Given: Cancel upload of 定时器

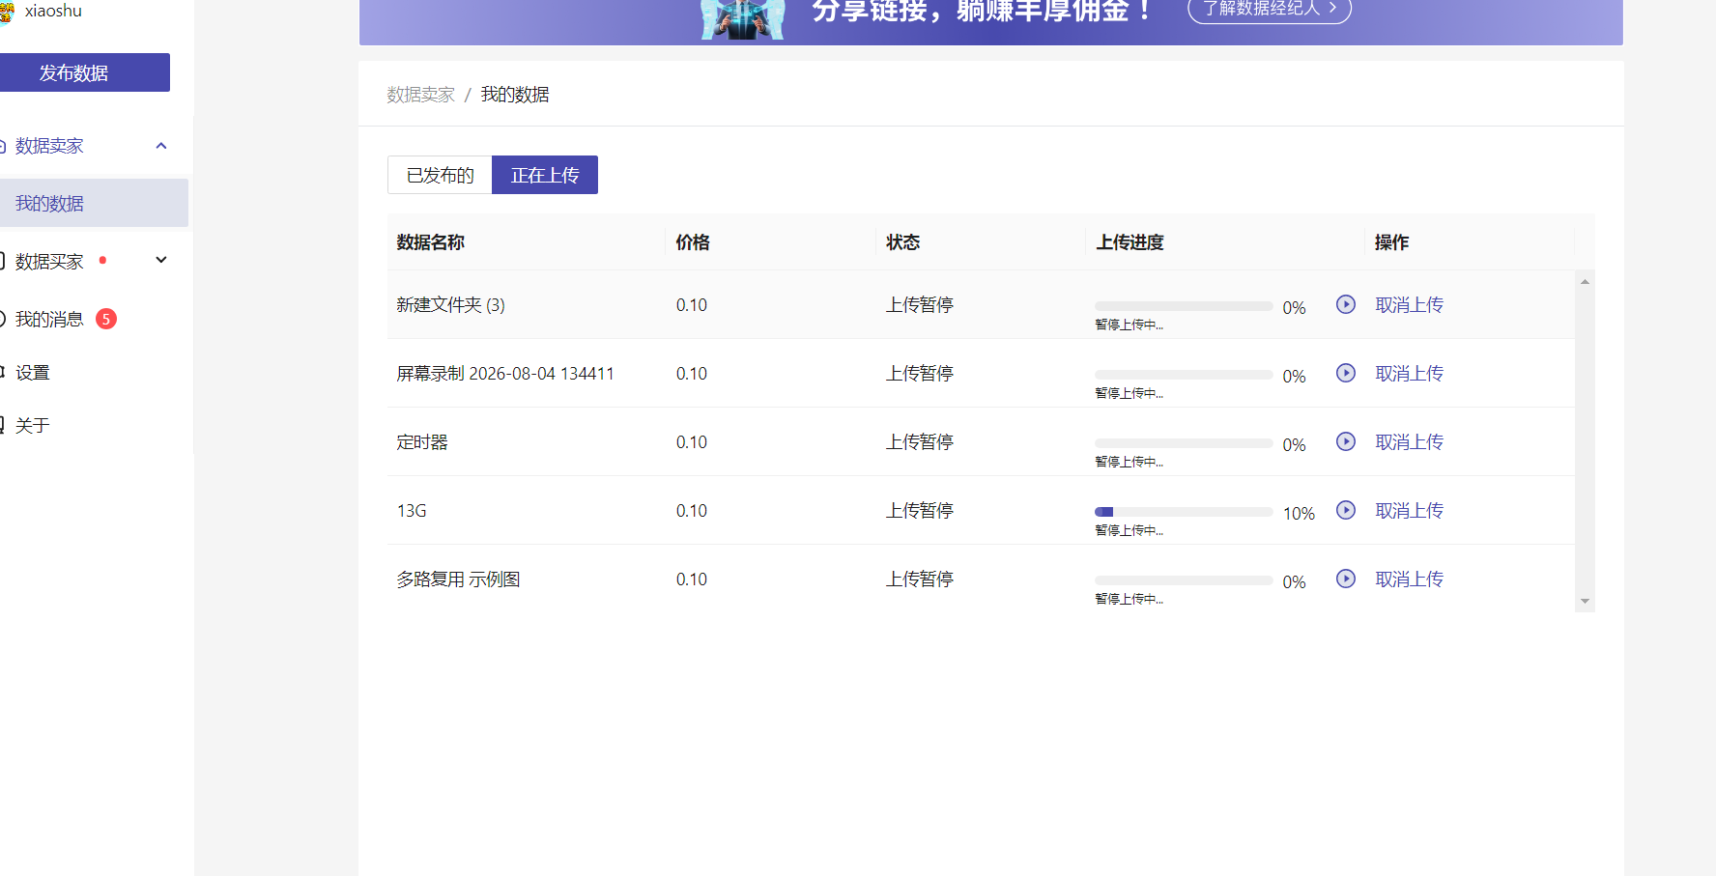Looking at the screenshot, I should pyautogui.click(x=1409, y=442).
